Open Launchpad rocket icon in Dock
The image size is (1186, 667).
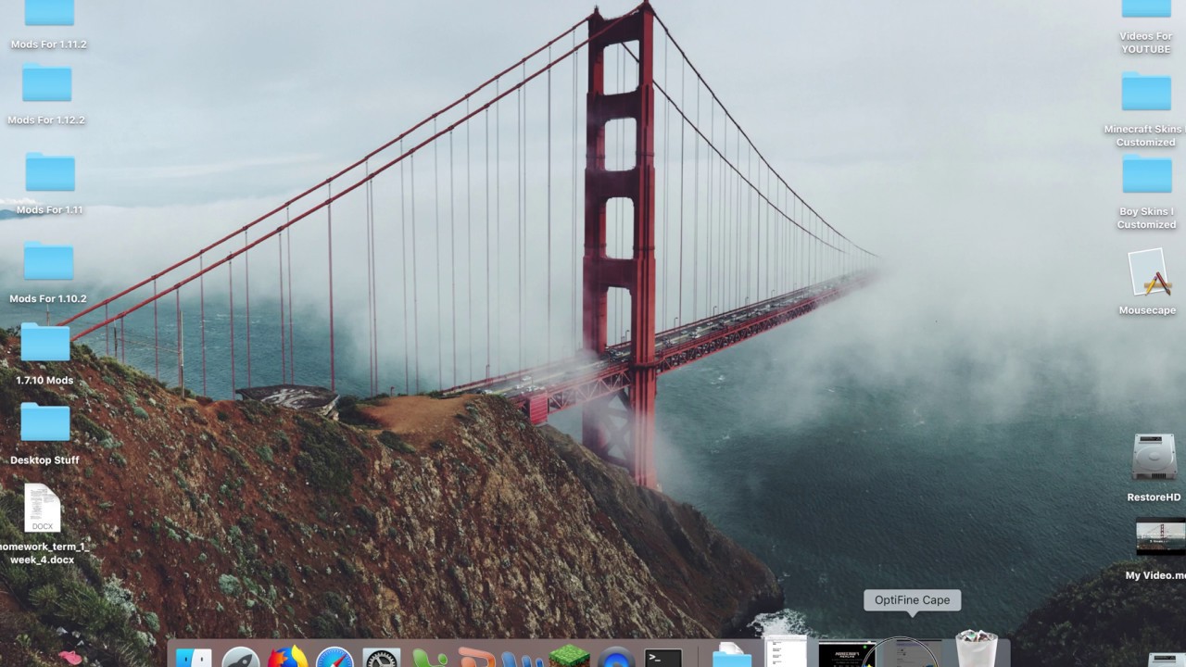240,658
